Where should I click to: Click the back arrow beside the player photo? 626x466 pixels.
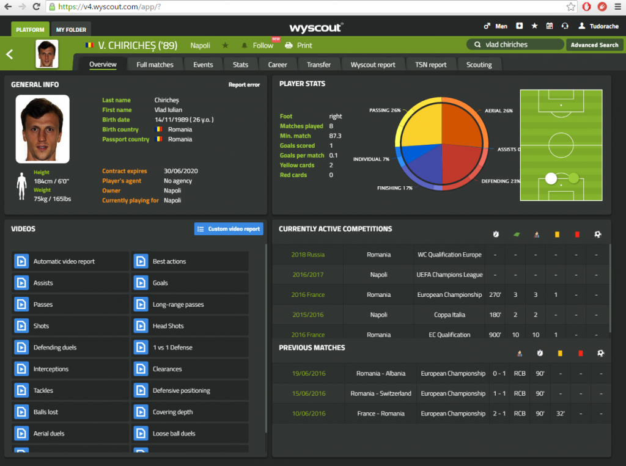pos(10,54)
